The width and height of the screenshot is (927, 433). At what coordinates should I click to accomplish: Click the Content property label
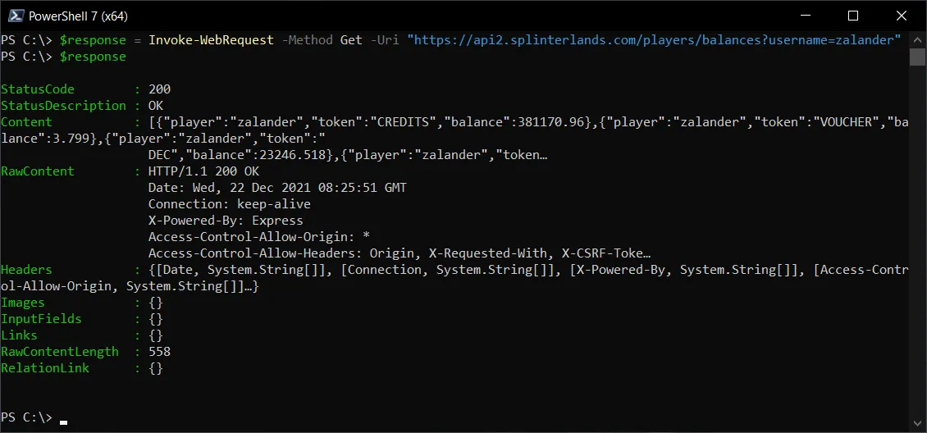[26, 122]
